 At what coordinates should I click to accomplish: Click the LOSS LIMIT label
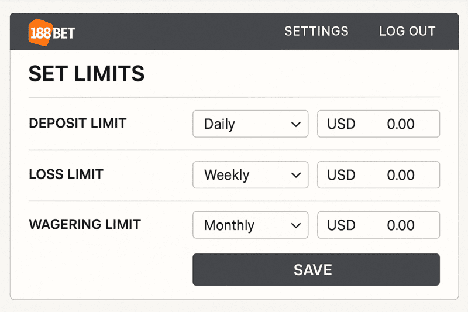click(x=66, y=174)
